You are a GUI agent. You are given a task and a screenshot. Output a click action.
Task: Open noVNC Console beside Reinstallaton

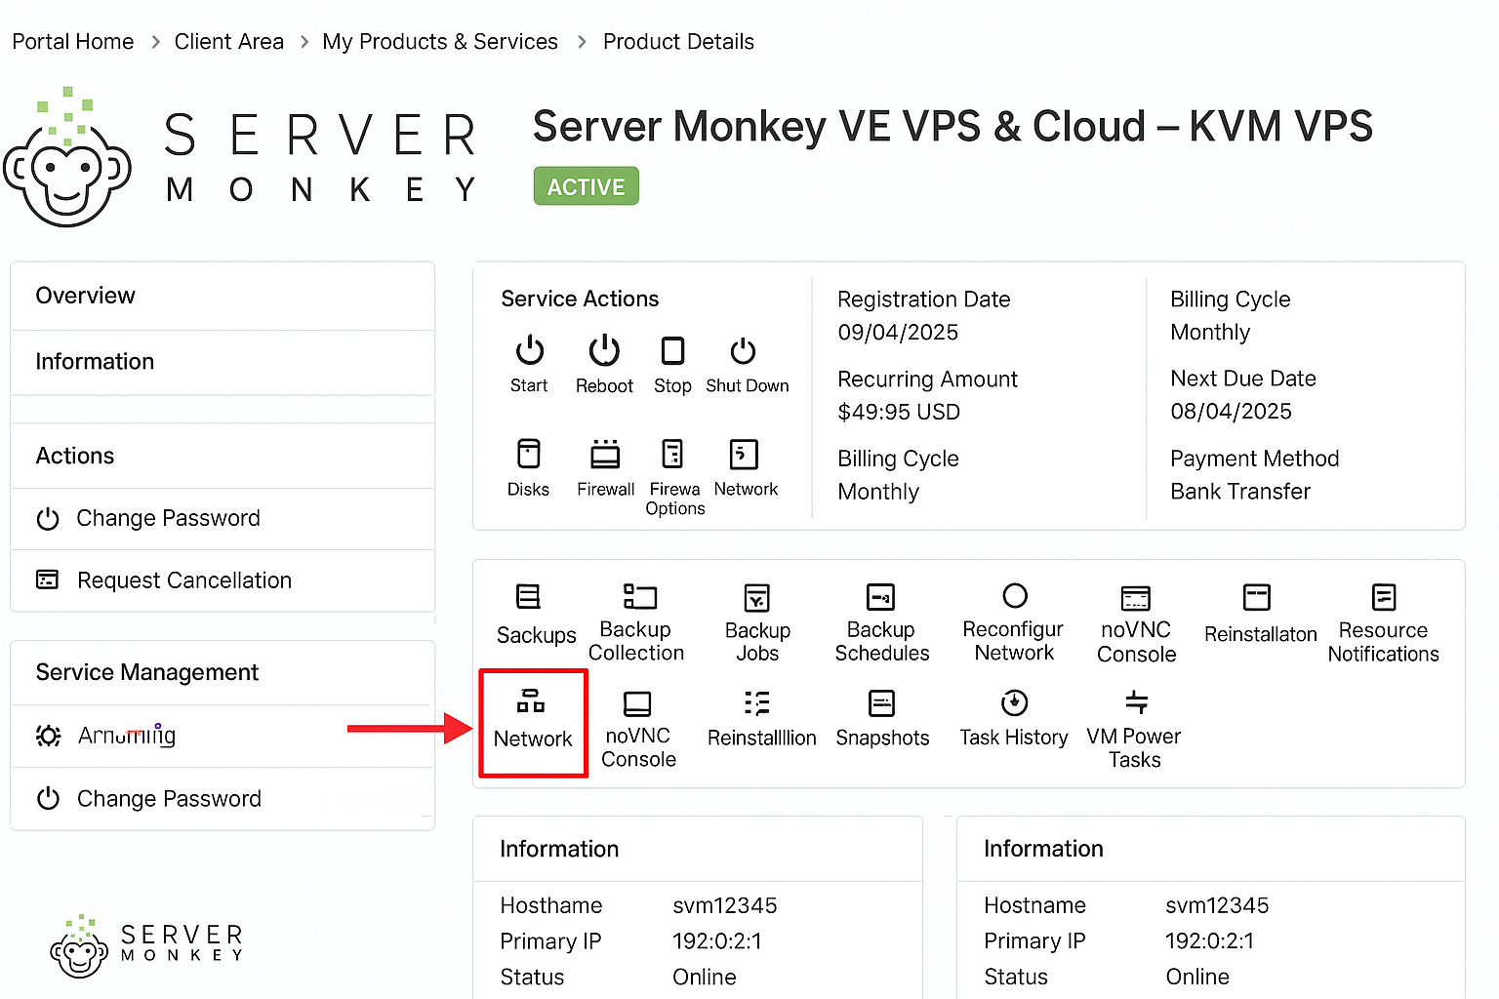(x=1136, y=597)
